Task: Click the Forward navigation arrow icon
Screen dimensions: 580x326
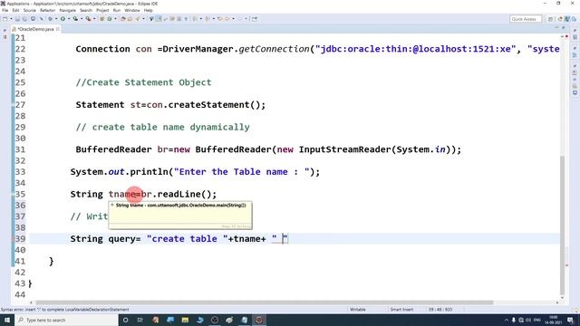Action: (227, 19)
